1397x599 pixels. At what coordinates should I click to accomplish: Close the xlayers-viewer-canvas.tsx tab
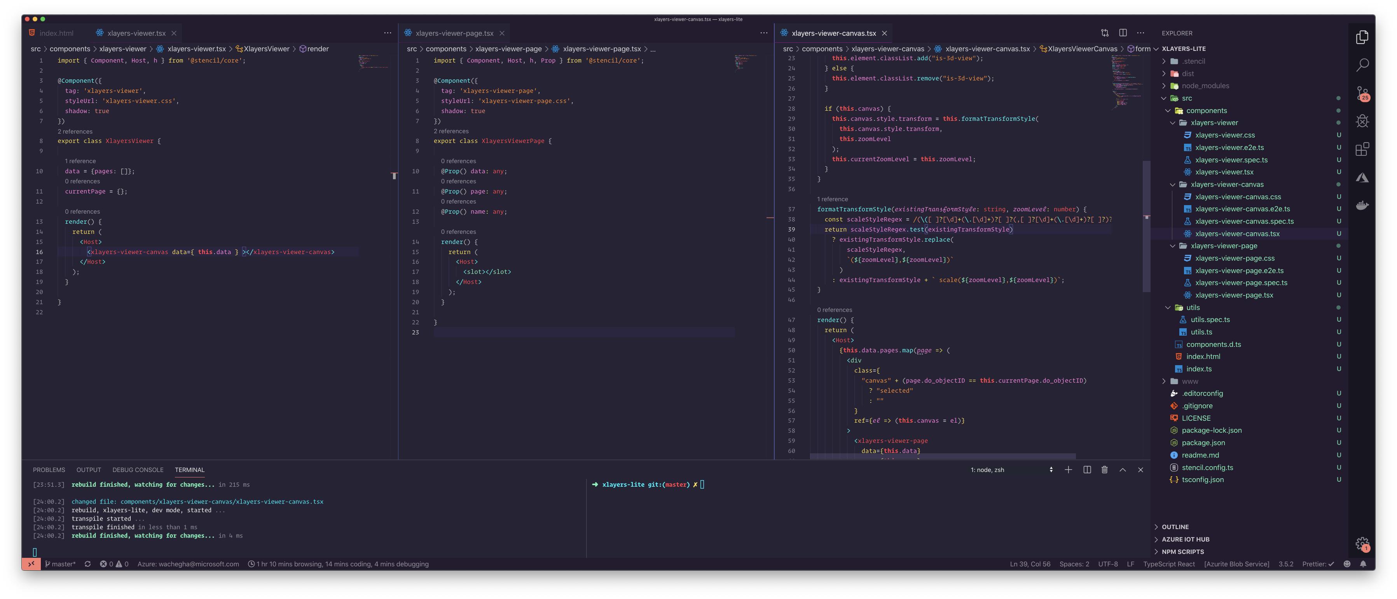(884, 33)
